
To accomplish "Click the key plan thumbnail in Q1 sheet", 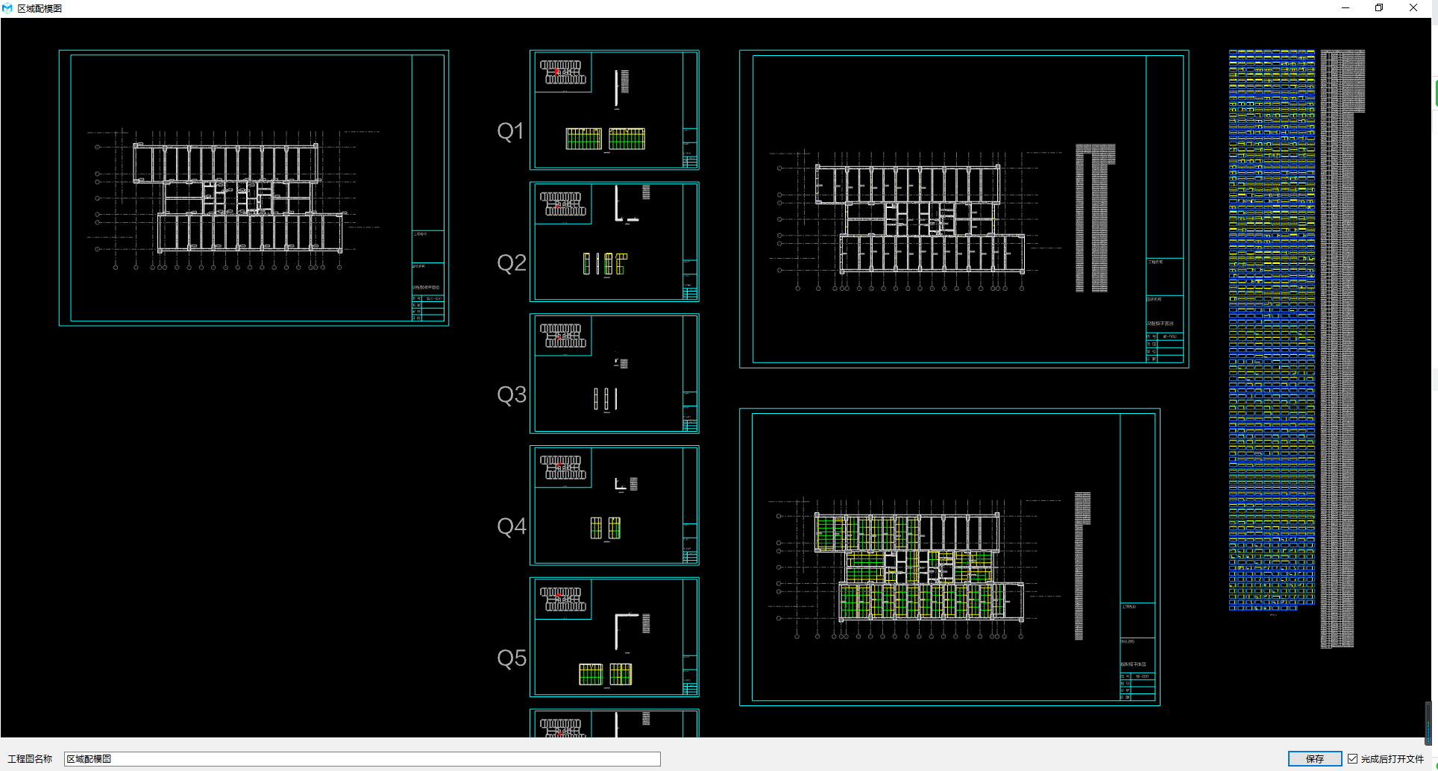I will point(563,72).
